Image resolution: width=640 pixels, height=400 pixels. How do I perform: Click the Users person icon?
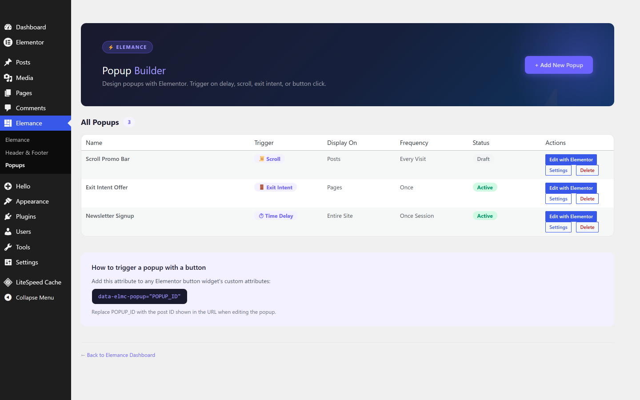coord(8,232)
